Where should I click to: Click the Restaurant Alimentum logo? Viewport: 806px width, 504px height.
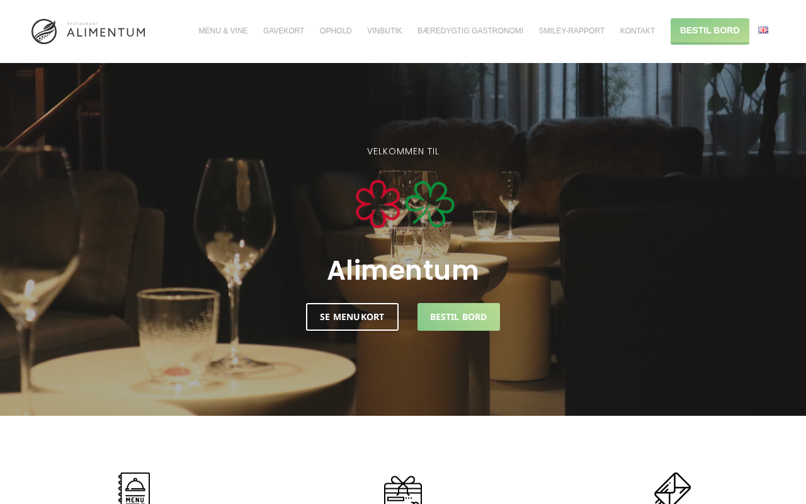pos(88,31)
